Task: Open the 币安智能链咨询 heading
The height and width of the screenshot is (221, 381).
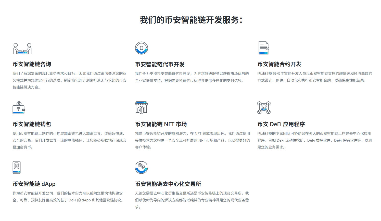Action: click(x=32, y=64)
